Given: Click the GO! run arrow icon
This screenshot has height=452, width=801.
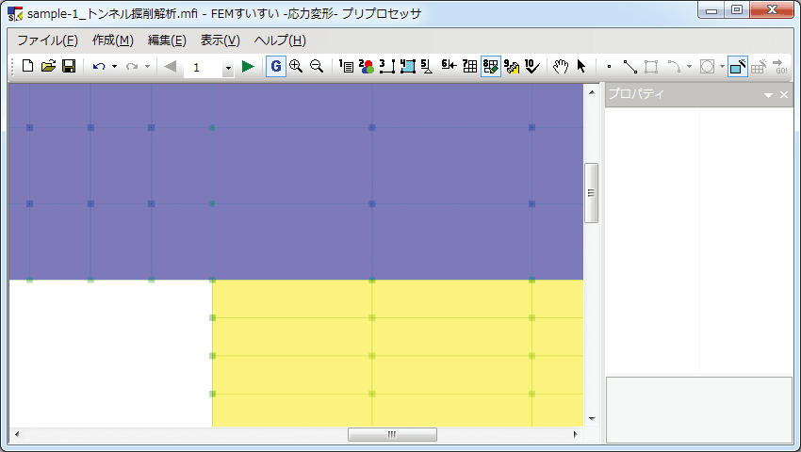Looking at the screenshot, I should pyautogui.click(x=779, y=67).
